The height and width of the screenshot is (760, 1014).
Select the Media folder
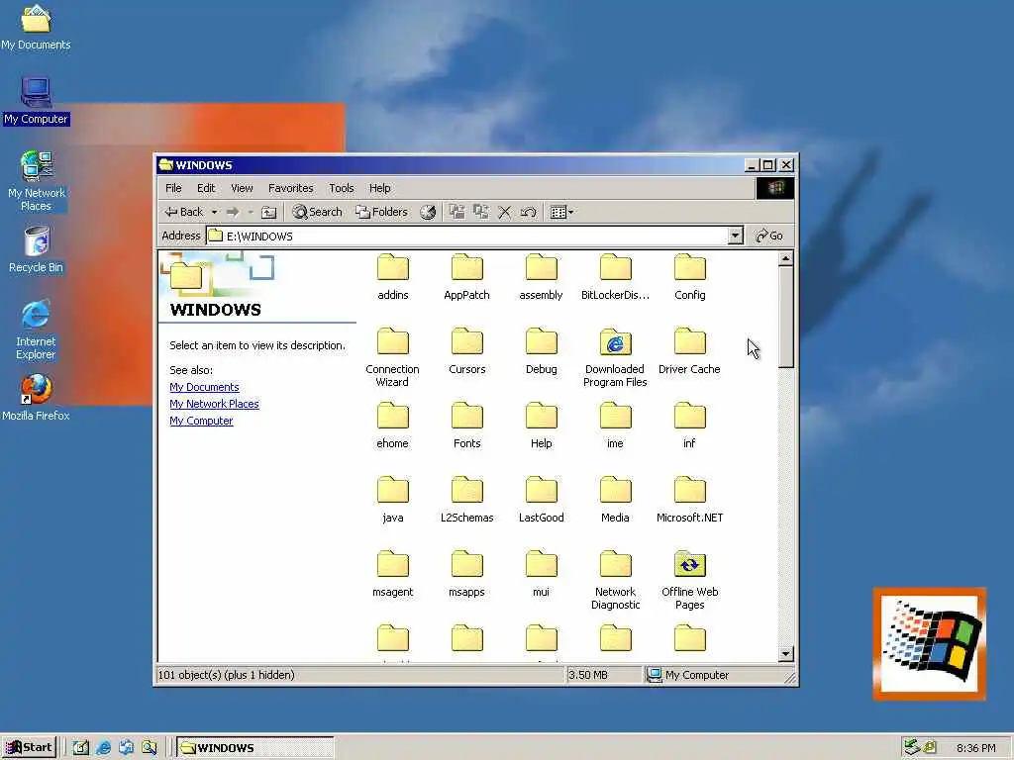(x=615, y=500)
